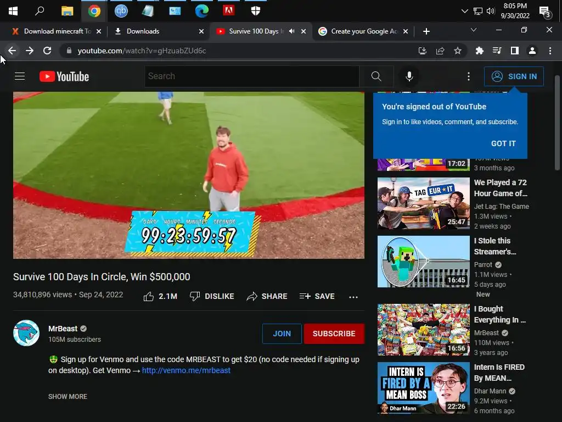
Task: Click the install app icon in address bar
Action: (x=423, y=51)
